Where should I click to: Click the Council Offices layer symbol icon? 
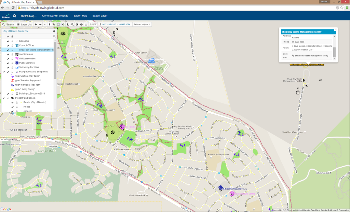17,45
